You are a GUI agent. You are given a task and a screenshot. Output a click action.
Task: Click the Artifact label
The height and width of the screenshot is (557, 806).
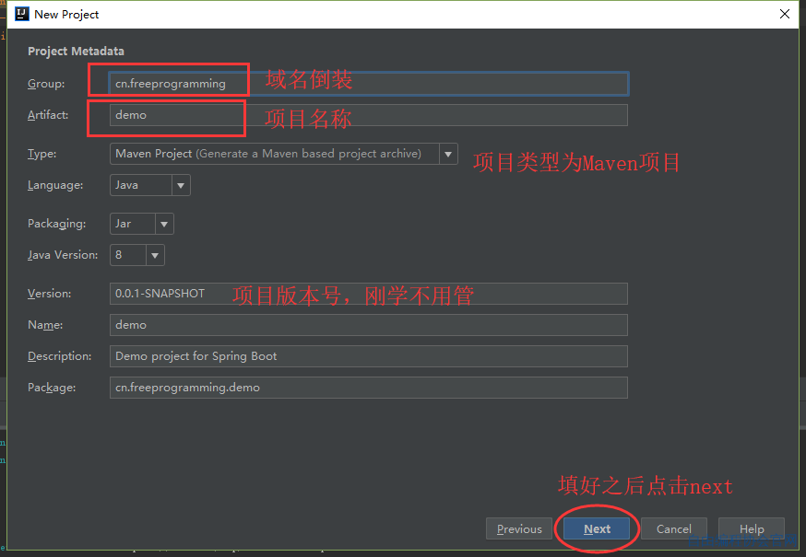coord(48,115)
